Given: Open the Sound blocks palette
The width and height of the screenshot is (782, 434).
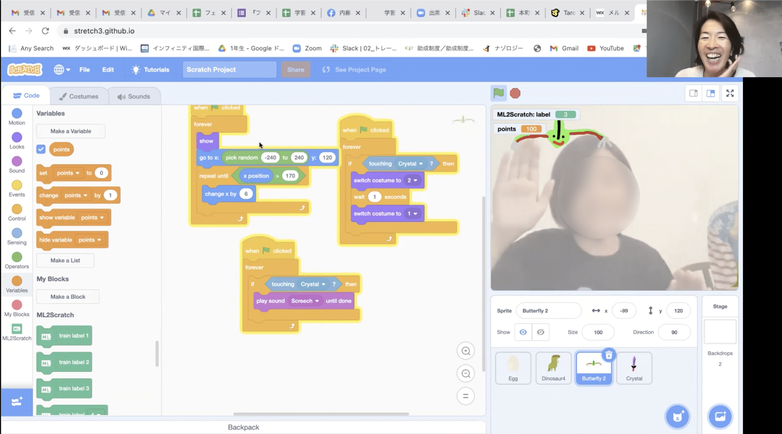Looking at the screenshot, I should tap(17, 164).
